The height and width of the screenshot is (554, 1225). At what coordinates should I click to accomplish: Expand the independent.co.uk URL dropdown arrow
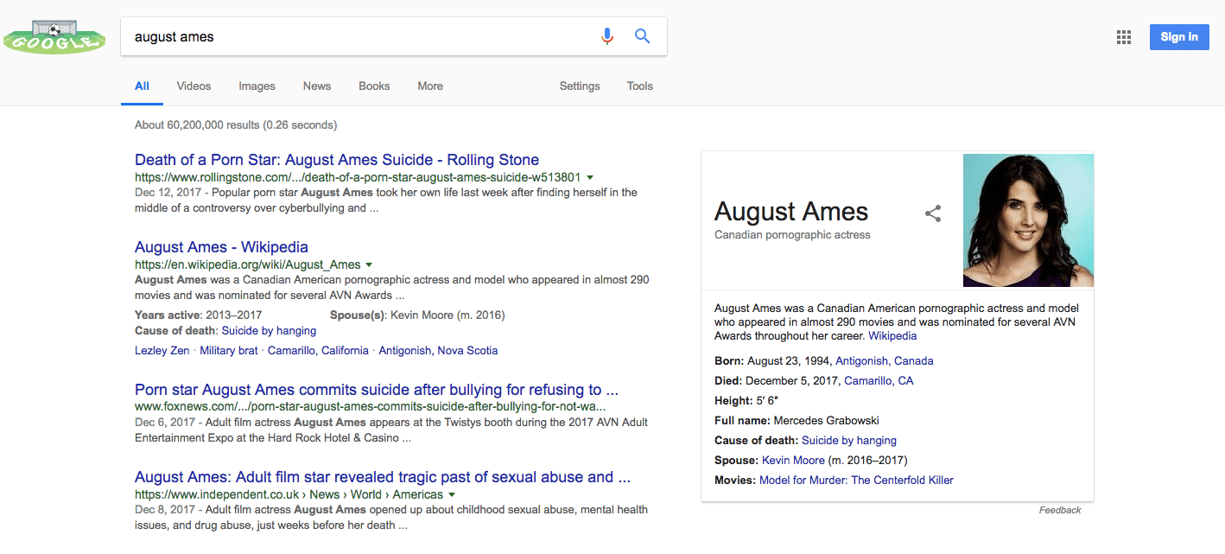[x=452, y=495]
